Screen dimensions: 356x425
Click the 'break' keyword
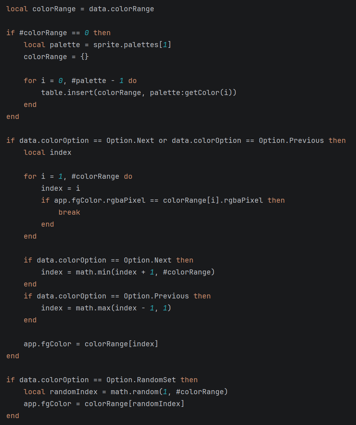pos(69,212)
